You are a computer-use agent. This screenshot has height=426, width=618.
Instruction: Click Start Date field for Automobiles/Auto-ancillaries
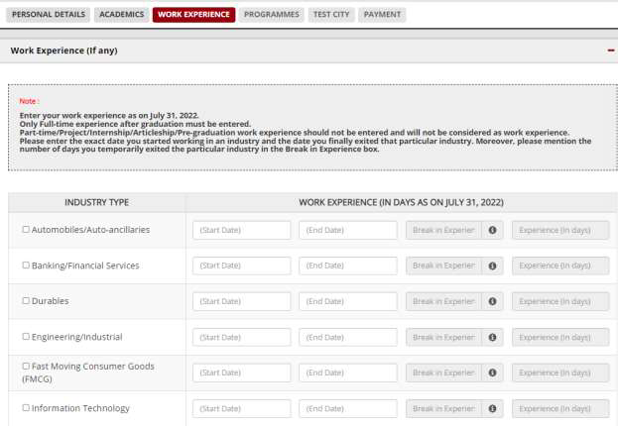point(242,230)
